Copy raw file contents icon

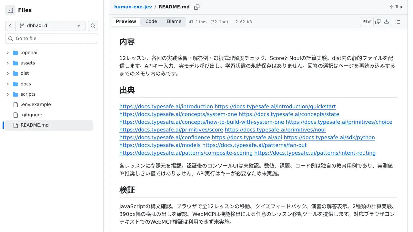[378, 22]
